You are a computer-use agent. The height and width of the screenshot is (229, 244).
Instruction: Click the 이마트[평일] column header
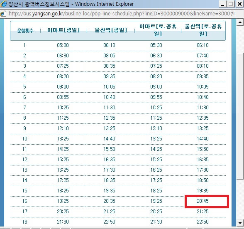point(63,30)
